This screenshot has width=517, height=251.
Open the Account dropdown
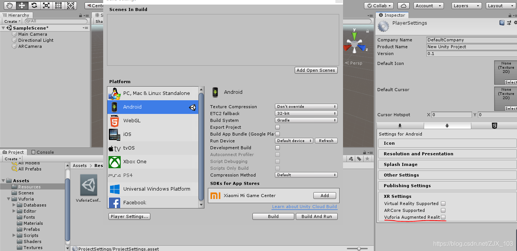click(428, 6)
